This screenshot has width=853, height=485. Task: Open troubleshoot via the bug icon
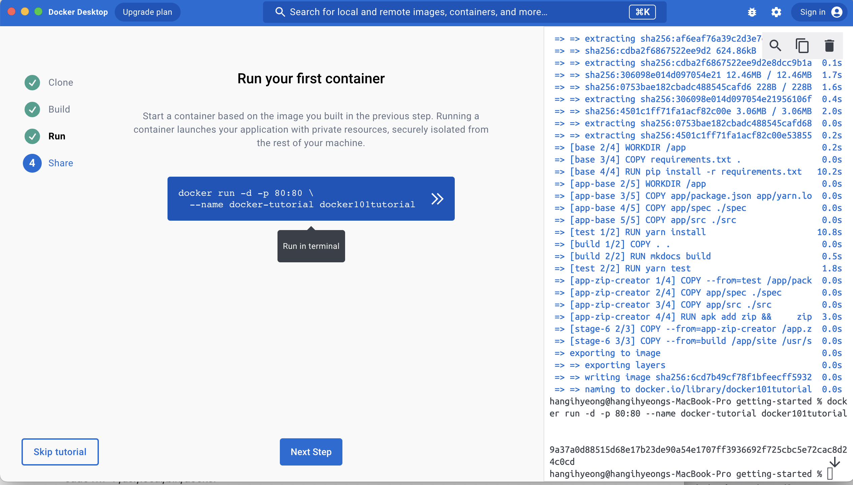tap(752, 12)
